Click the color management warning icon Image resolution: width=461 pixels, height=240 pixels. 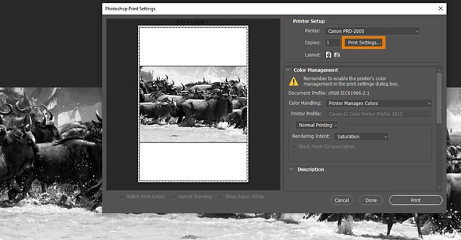click(x=293, y=81)
